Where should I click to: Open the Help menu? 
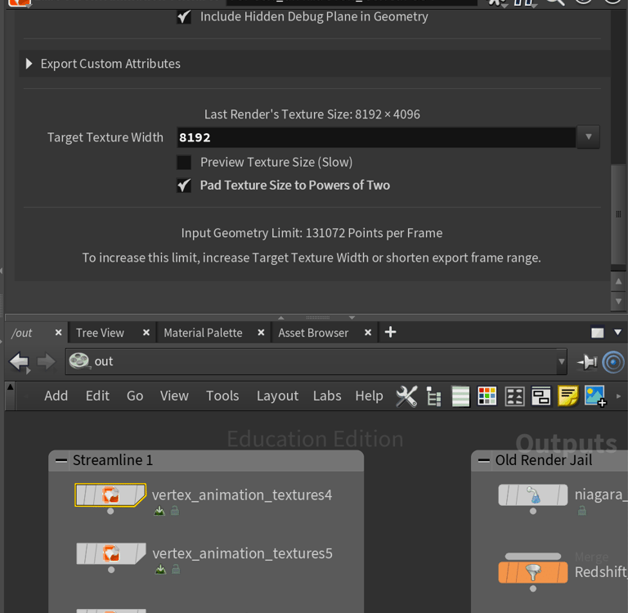[369, 396]
